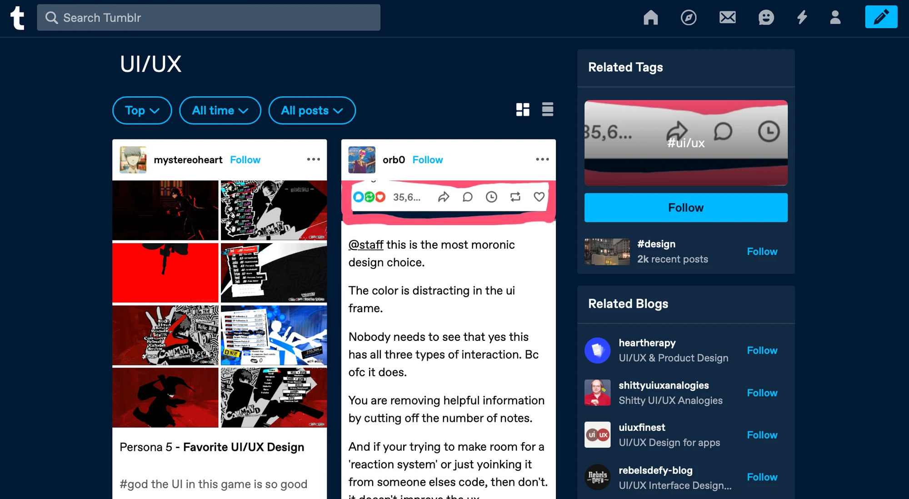Image resolution: width=909 pixels, height=499 pixels.
Task: Open the Messaging smiley face icon
Action: [x=766, y=17]
